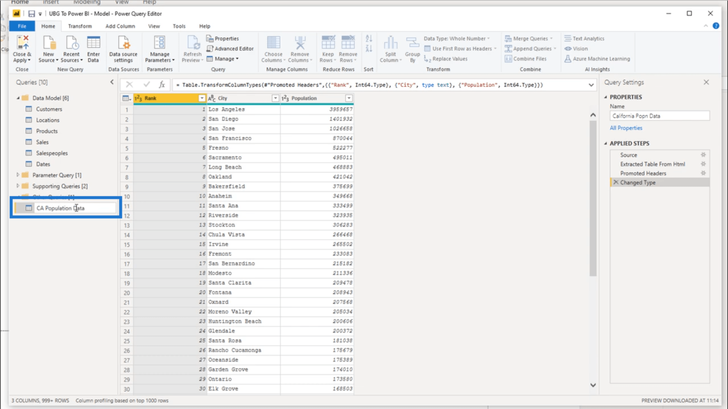Switch to the View ribbon tab
The width and height of the screenshot is (728, 409).
tap(154, 26)
